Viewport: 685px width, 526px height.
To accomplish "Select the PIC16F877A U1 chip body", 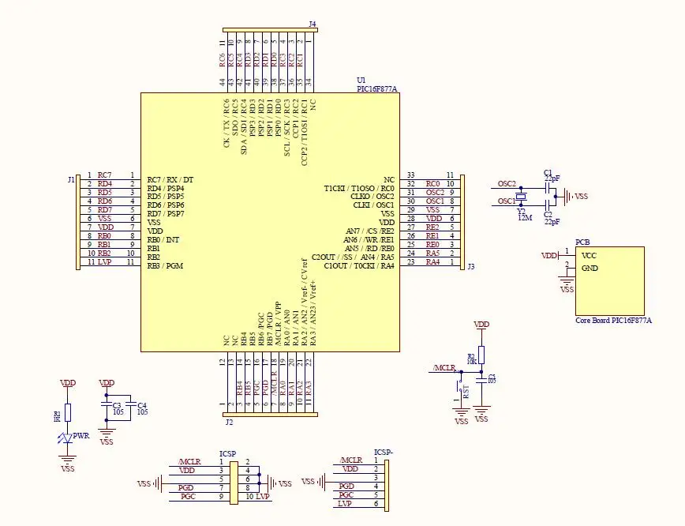I will click(x=270, y=222).
